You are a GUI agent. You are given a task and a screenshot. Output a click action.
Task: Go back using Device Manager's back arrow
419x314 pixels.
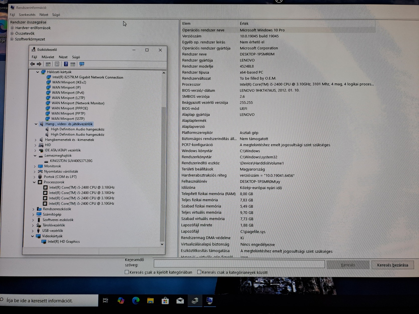point(32,64)
